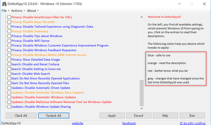Minimize the DoNotSpy10 window
The height and width of the screenshot is (125, 211).
[179, 4]
